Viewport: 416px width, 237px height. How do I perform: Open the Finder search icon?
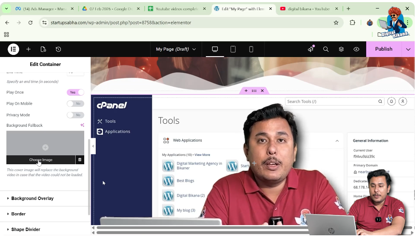tap(326, 49)
